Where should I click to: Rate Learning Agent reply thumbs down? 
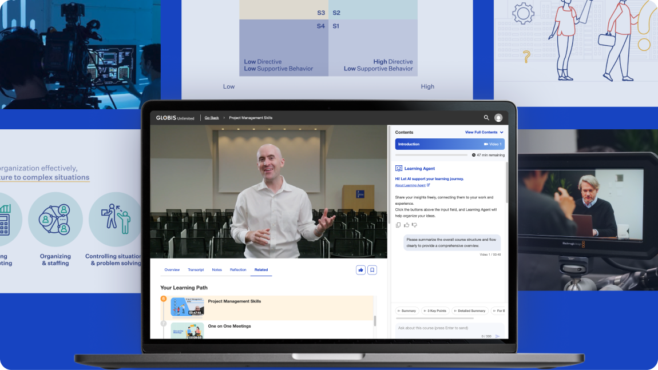(414, 225)
